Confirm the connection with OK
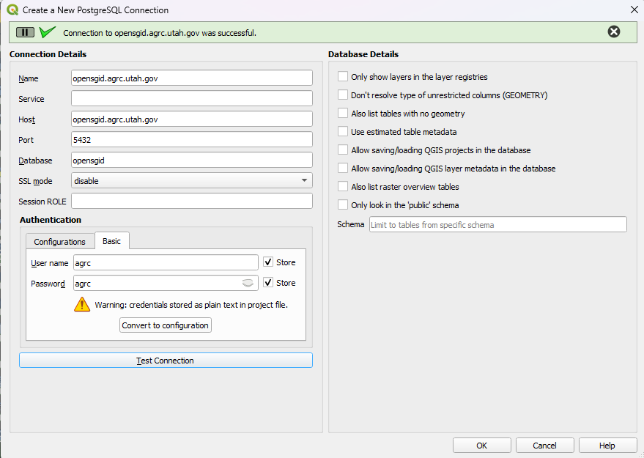 pos(482,446)
